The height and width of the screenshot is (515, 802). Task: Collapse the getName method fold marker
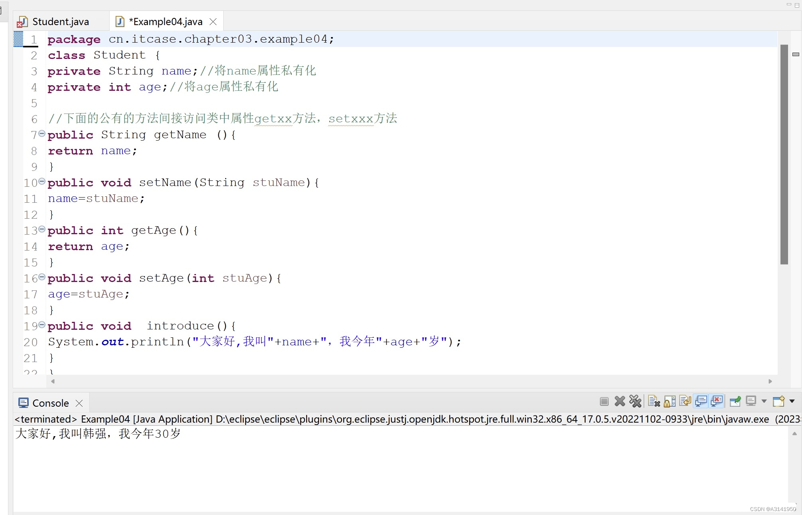[42, 134]
